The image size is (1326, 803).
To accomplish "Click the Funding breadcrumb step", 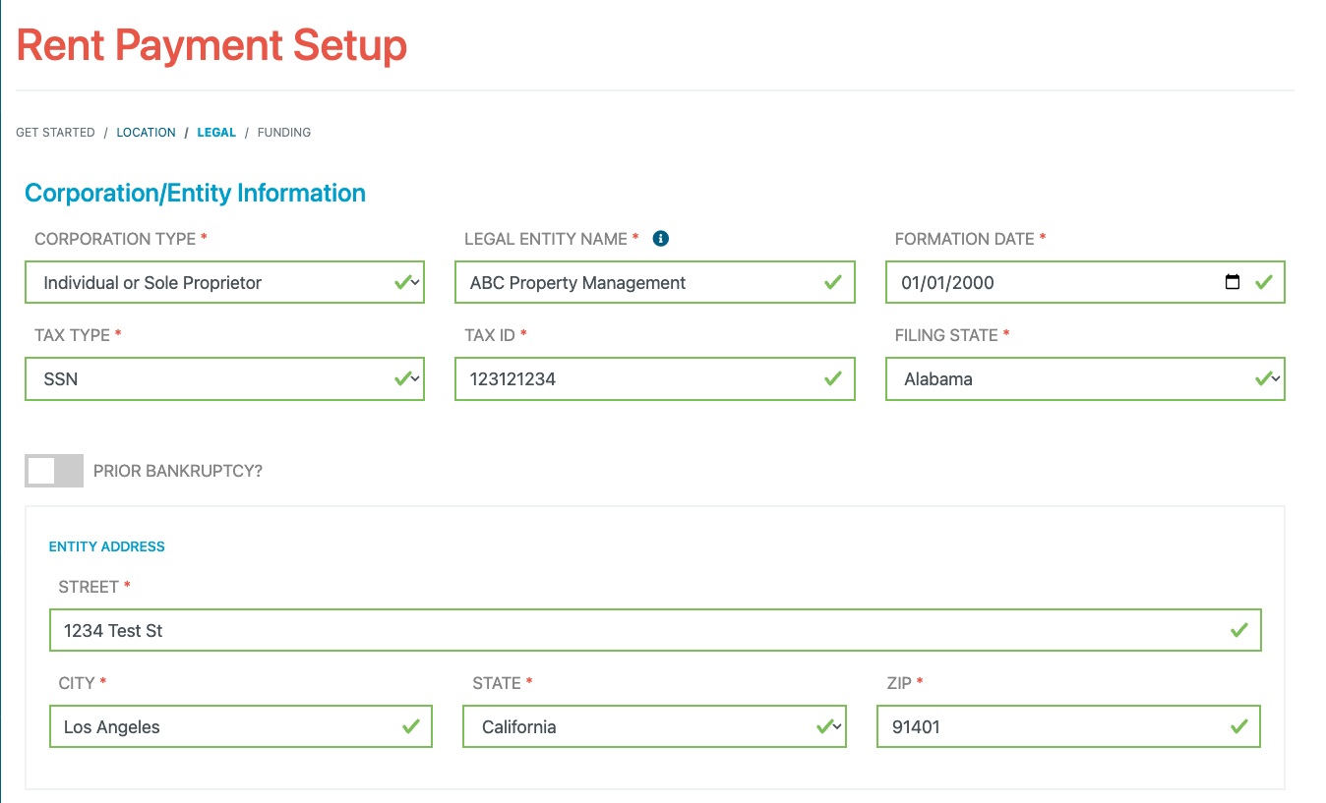I will 284,132.
